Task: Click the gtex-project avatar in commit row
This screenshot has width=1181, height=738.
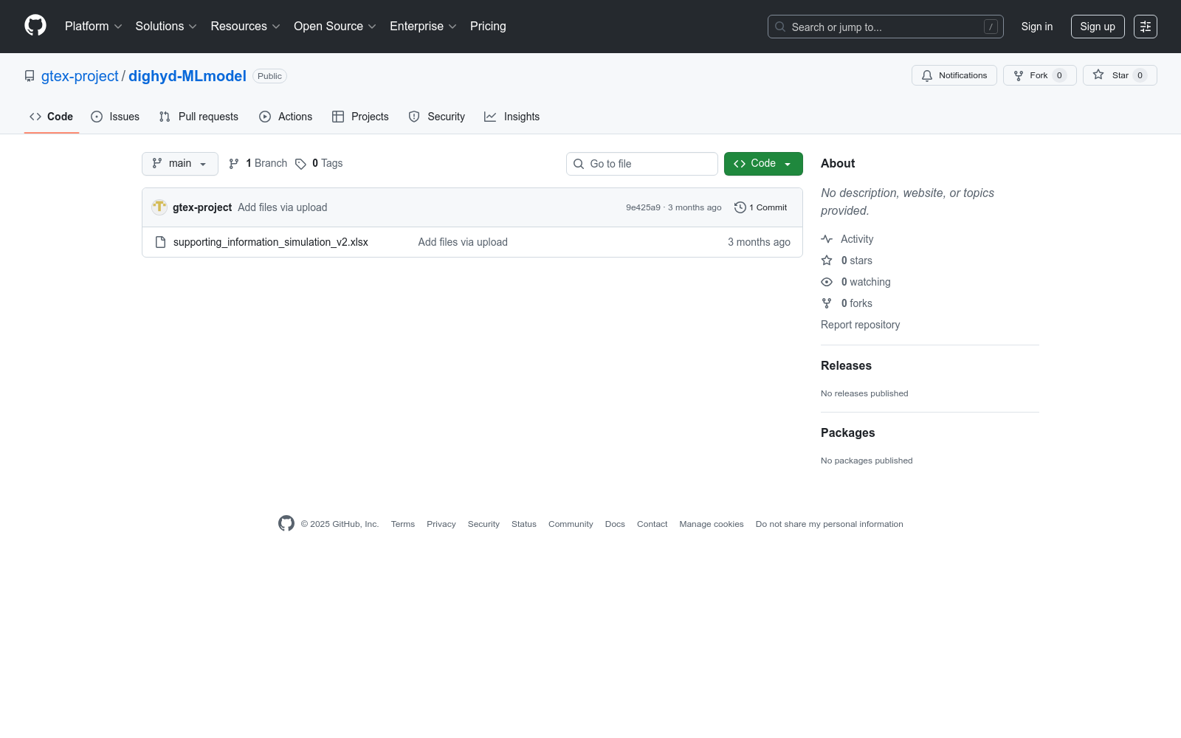Action: click(x=159, y=207)
